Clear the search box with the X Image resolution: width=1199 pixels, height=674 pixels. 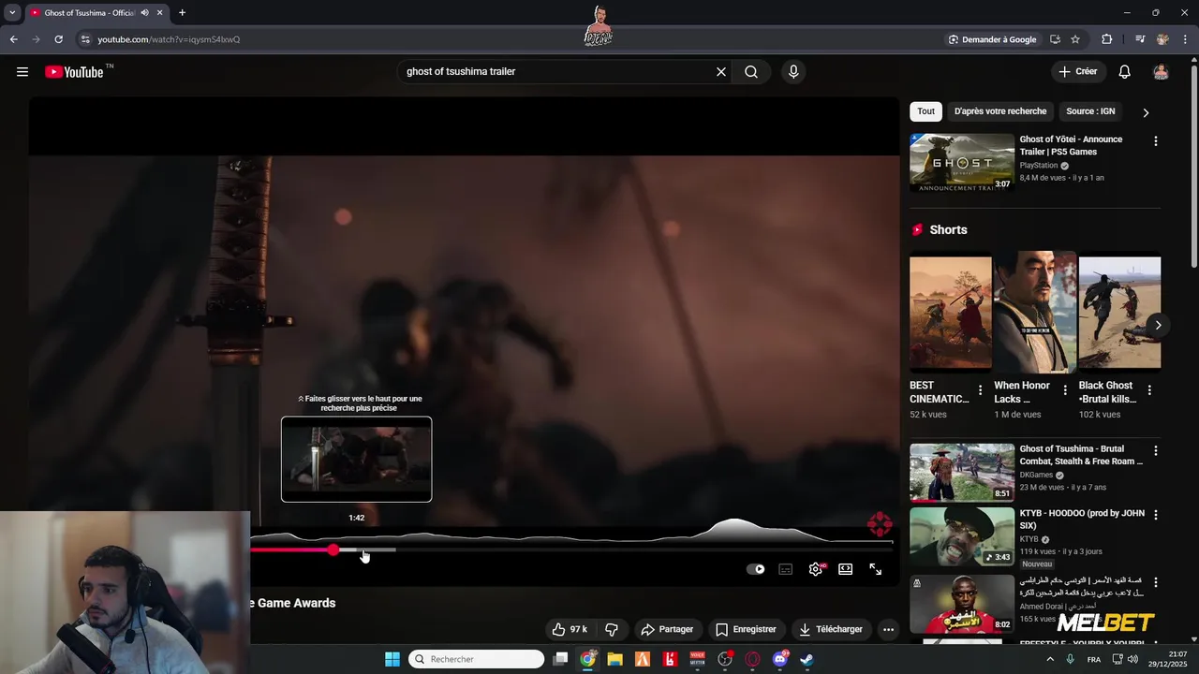pyautogui.click(x=721, y=72)
